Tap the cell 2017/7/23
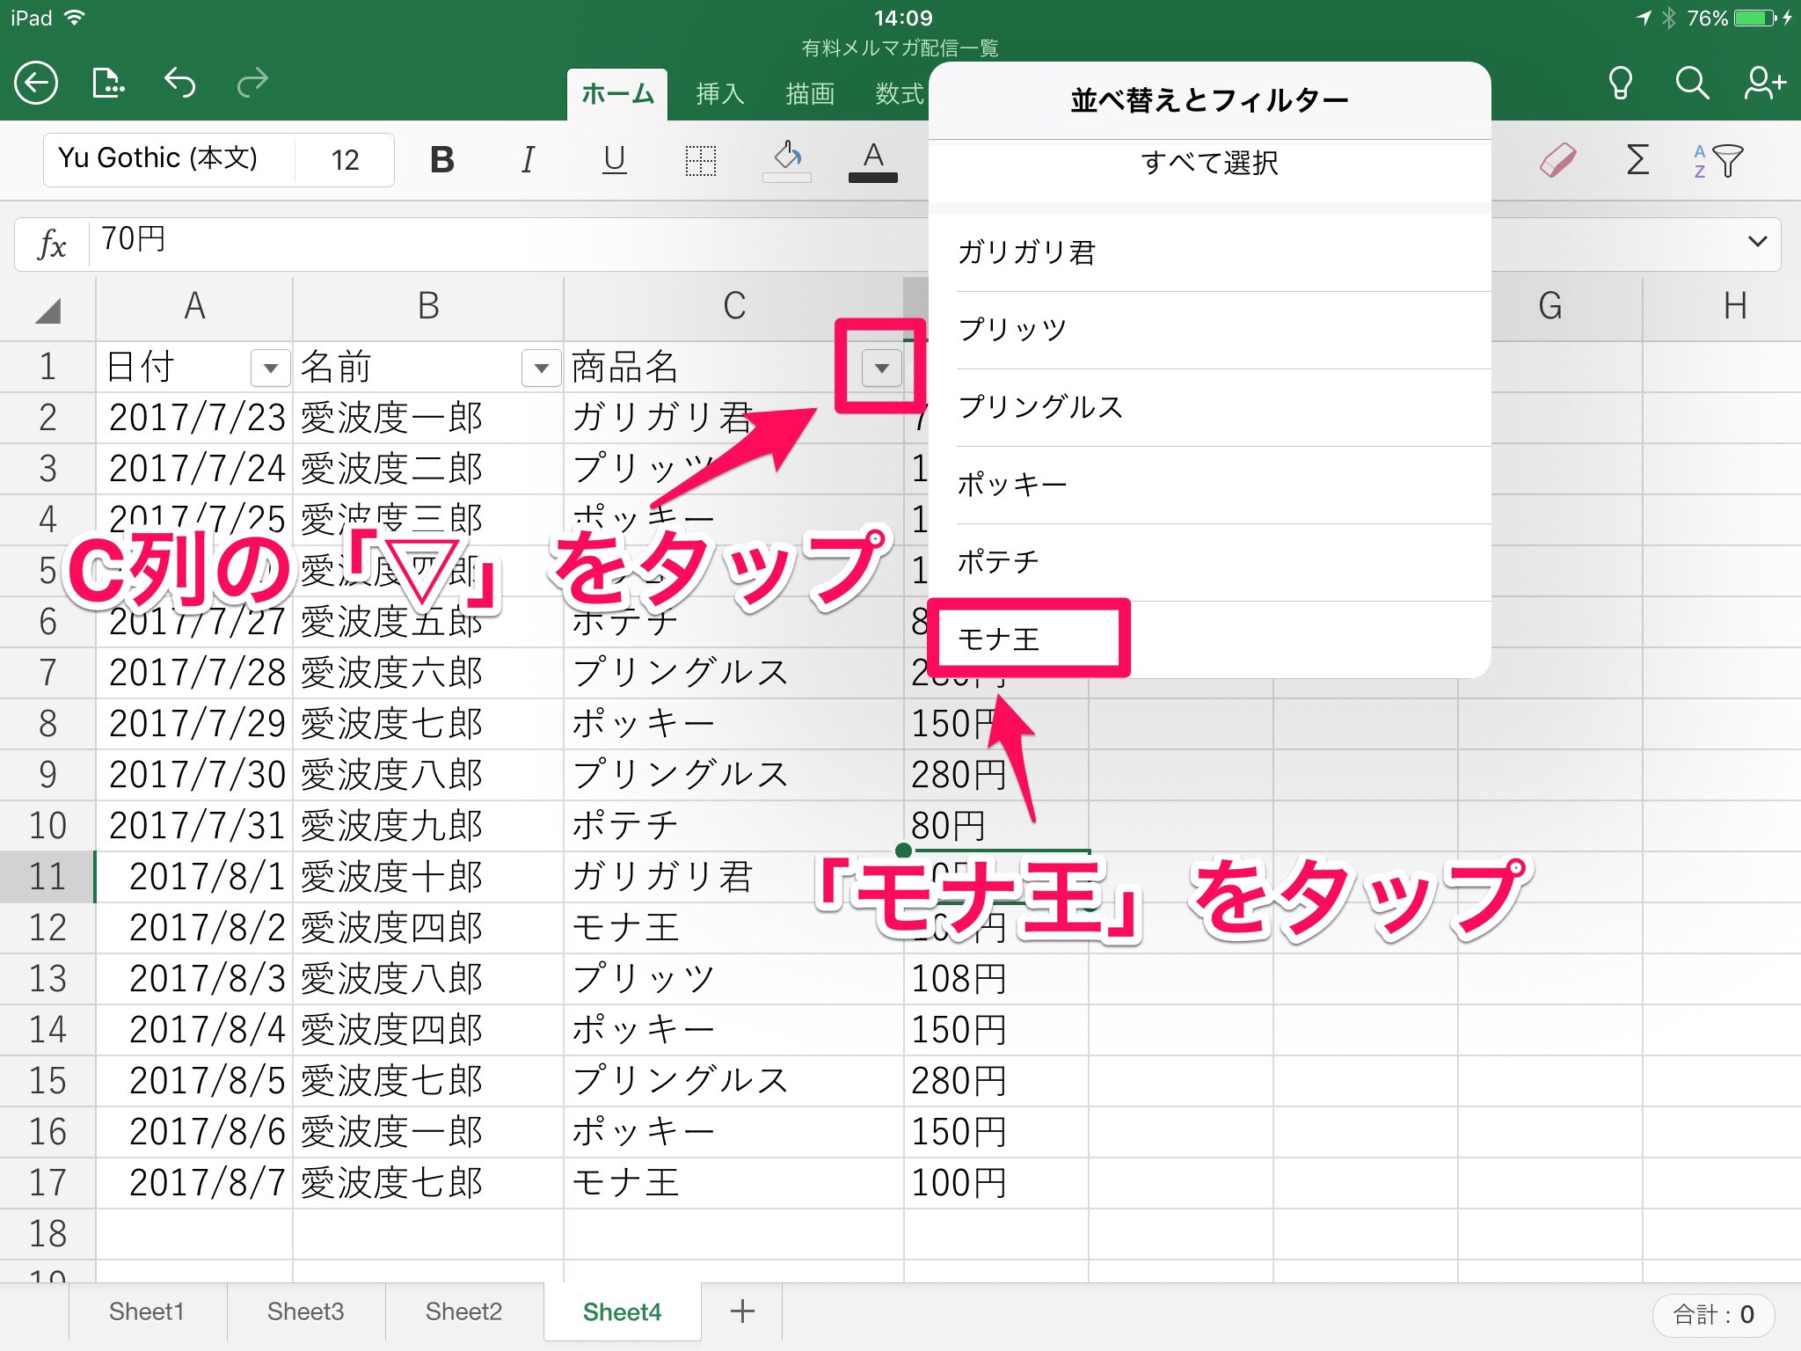The image size is (1801, 1351). tap(194, 418)
